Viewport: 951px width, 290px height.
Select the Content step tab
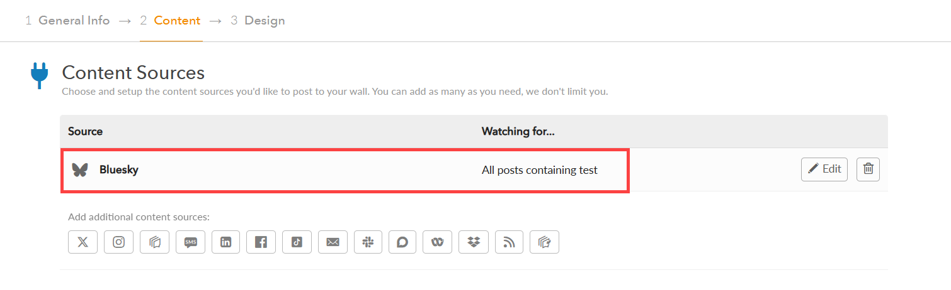coord(170,21)
